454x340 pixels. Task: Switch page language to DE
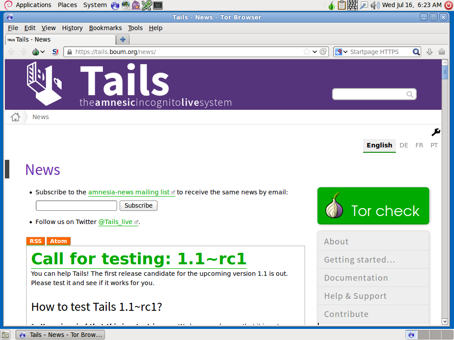click(x=404, y=145)
